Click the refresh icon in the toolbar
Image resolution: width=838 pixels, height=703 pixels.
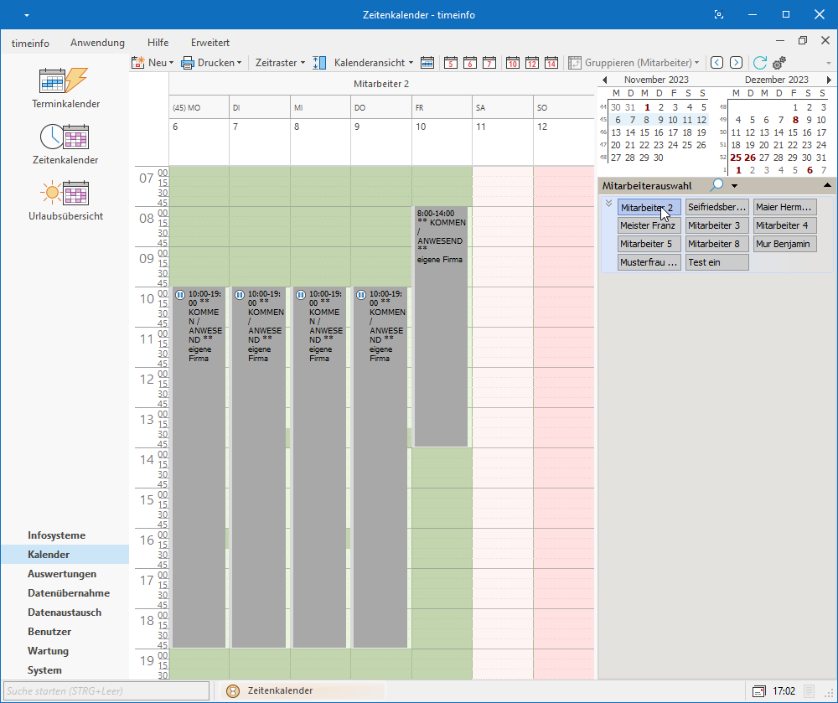point(760,63)
